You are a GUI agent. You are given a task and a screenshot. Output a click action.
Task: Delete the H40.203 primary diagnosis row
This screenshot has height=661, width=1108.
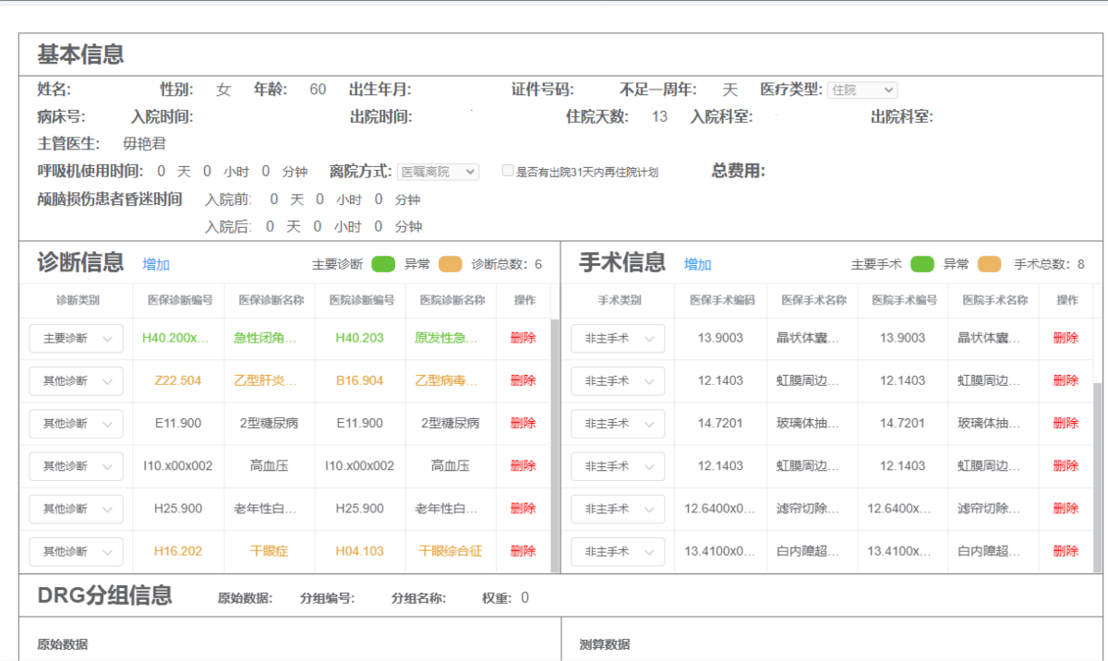(x=523, y=338)
